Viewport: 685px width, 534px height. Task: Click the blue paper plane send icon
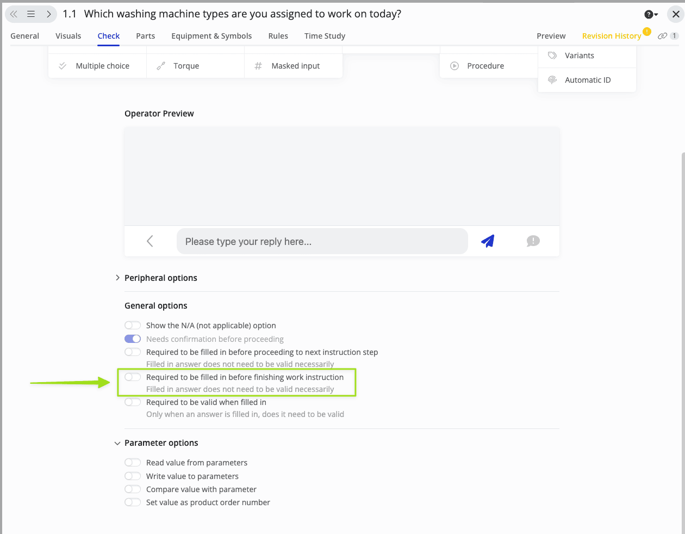coord(488,241)
